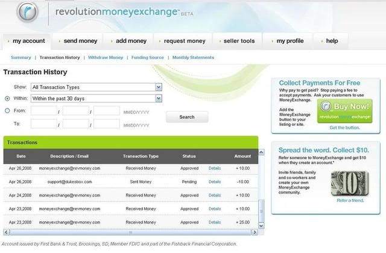
Task: Click the transactions scroll up arrow
Action: click(x=261, y=152)
